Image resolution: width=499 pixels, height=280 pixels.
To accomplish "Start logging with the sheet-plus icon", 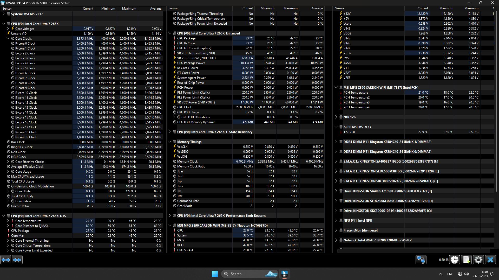I will click(467, 260).
